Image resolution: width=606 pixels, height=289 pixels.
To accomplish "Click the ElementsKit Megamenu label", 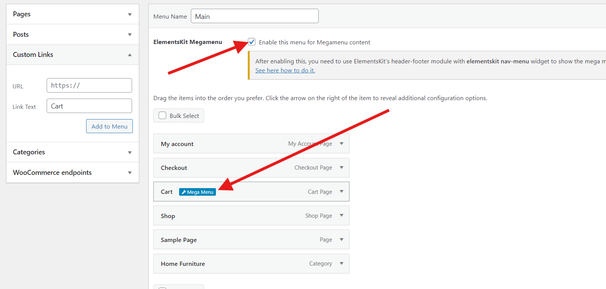I will click(x=188, y=42).
